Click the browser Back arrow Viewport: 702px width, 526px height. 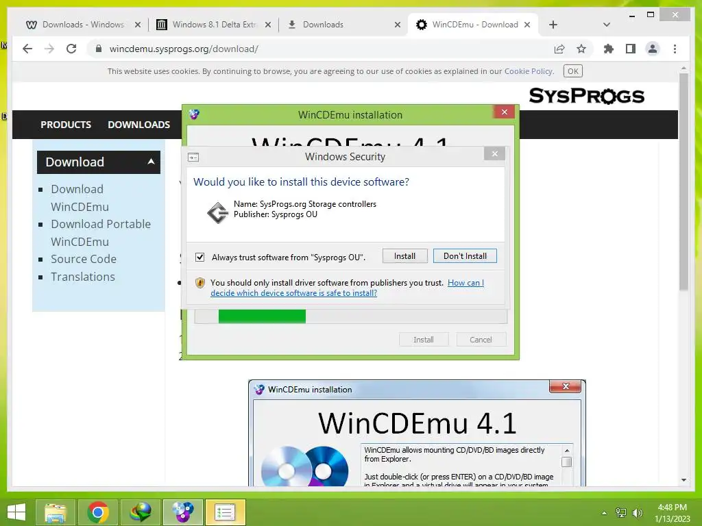pyautogui.click(x=27, y=49)
